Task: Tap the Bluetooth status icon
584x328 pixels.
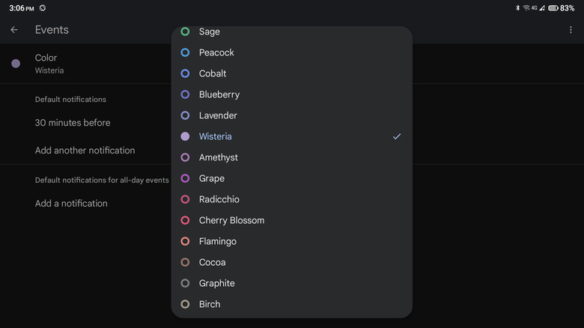Action: pyautogui.click(x=517, y=8)
